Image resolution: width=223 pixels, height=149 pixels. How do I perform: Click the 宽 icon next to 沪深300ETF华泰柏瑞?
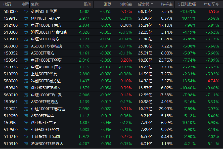click(26, 32)
